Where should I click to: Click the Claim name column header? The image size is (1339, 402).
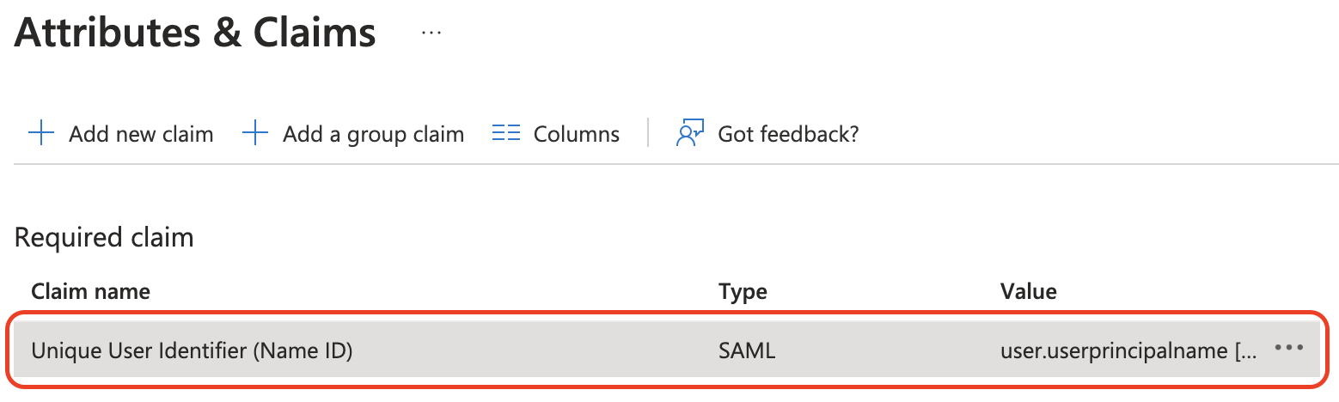(x=90, y=291)
